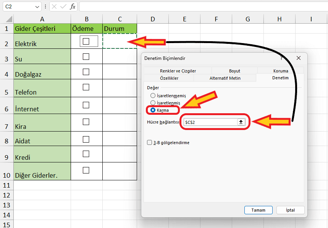The width and height of the screenshot is (328, 228).
Task: Open the Özellikler tab
Action: (x=169, y=78)
